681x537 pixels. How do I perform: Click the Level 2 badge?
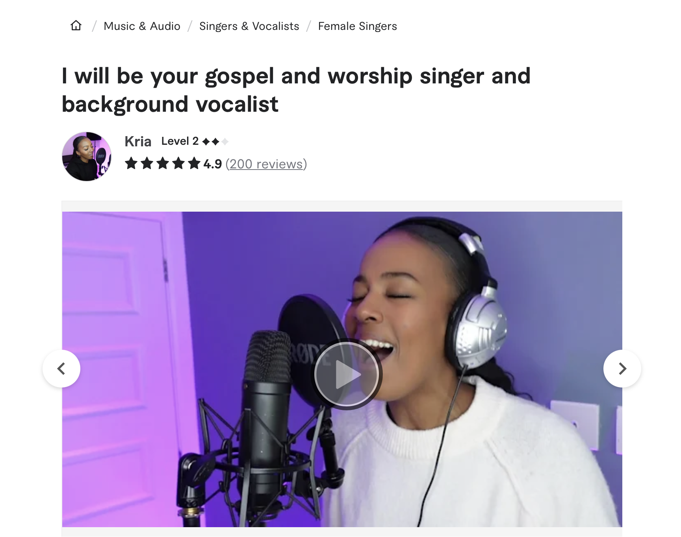coord(195,141)
